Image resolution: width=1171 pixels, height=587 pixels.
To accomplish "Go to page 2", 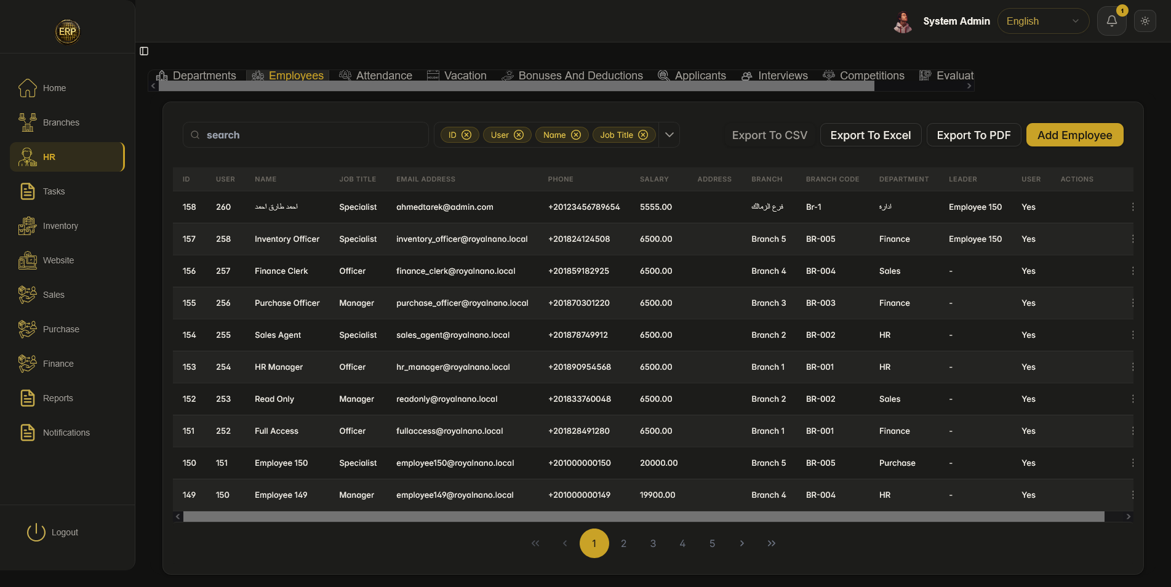I will [623, 543].
